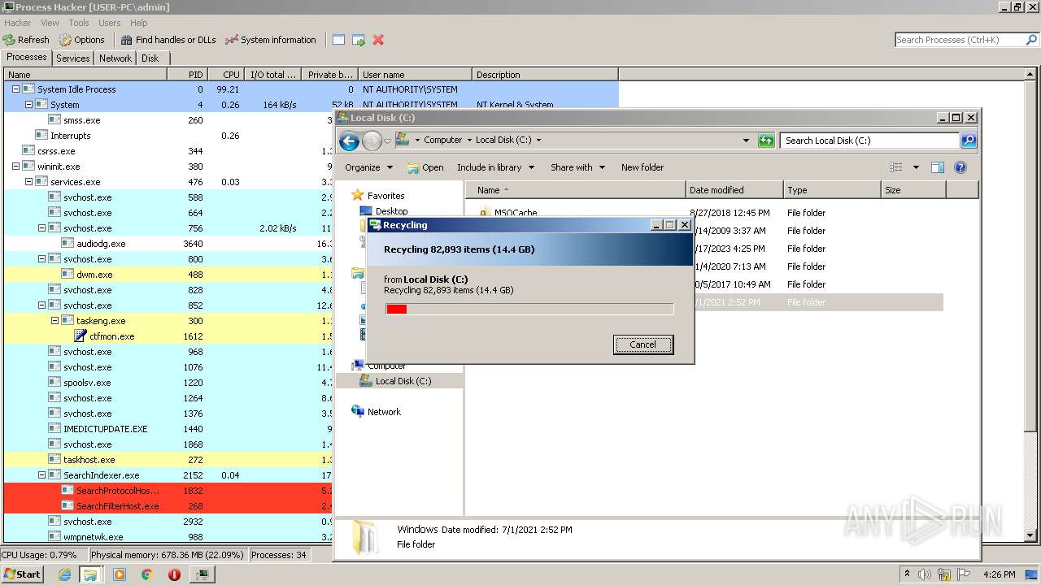Refresh the Local Disk (C:) address bar
Screen dimensions: 1041x585
point(766,140)
